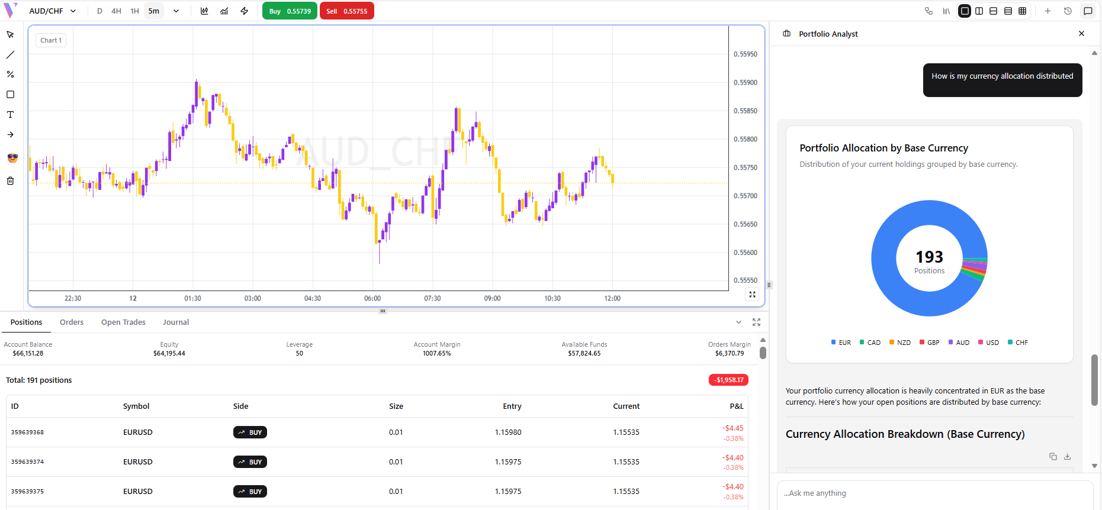Switch to two-column split chart layout
This screenshot has width=1102, height=510.
tap(979, 11)
